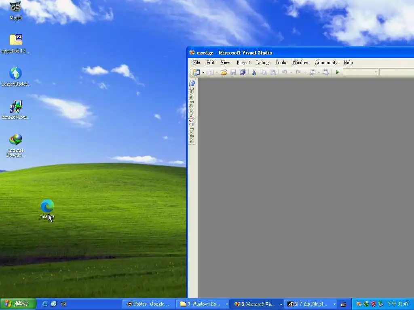The height and width of the screenshot is (310, 414).
Task: Open the Tools menu
Action: [x=281, y=63]
